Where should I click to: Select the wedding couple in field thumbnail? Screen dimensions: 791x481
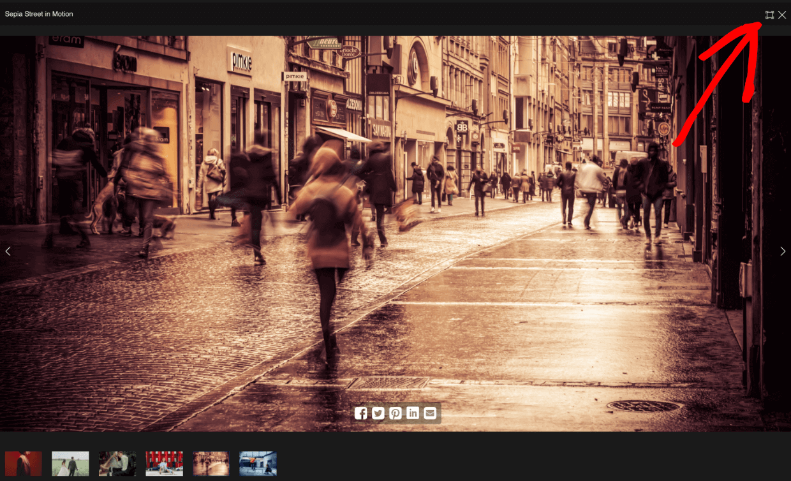pos(70,463)
